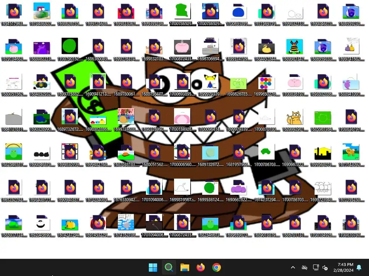
Task: Select the striped bee file 1689981347
Action: [x=295, y=49]
